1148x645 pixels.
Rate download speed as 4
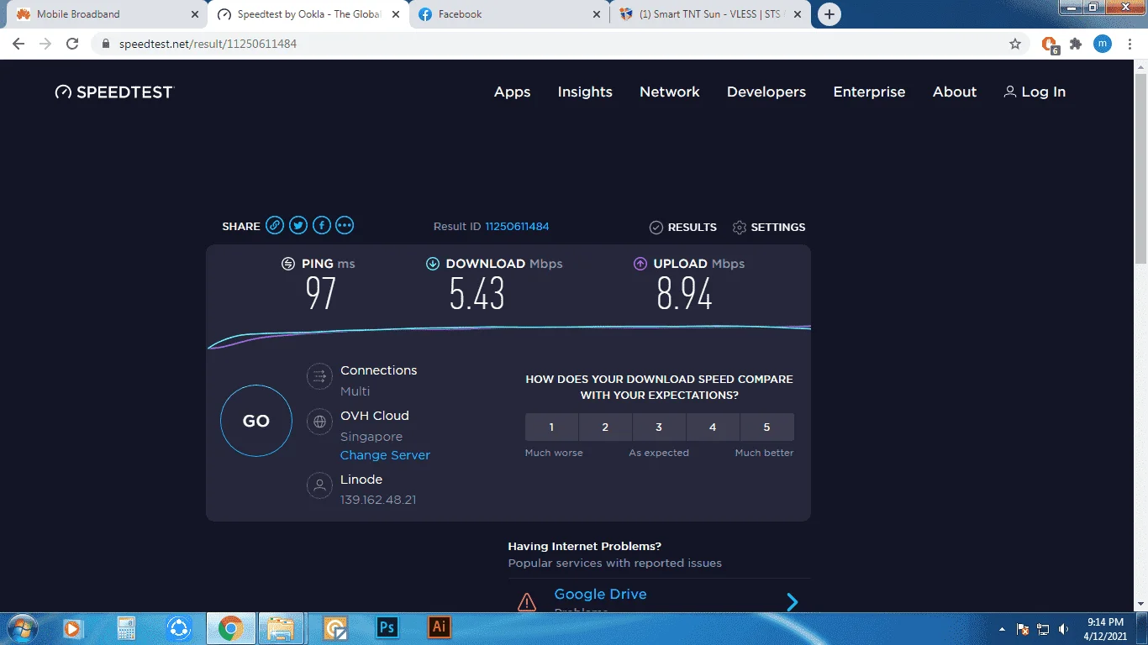[713, 427]
